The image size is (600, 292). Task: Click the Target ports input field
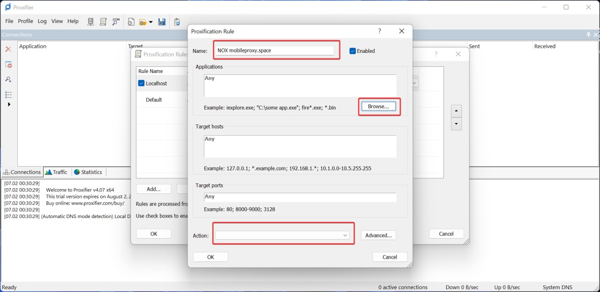[x=300, y=197]
